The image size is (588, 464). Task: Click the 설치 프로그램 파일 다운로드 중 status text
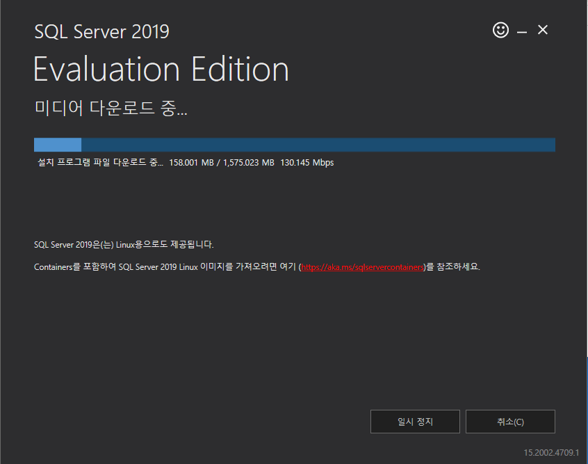click(x=100, y=162)
